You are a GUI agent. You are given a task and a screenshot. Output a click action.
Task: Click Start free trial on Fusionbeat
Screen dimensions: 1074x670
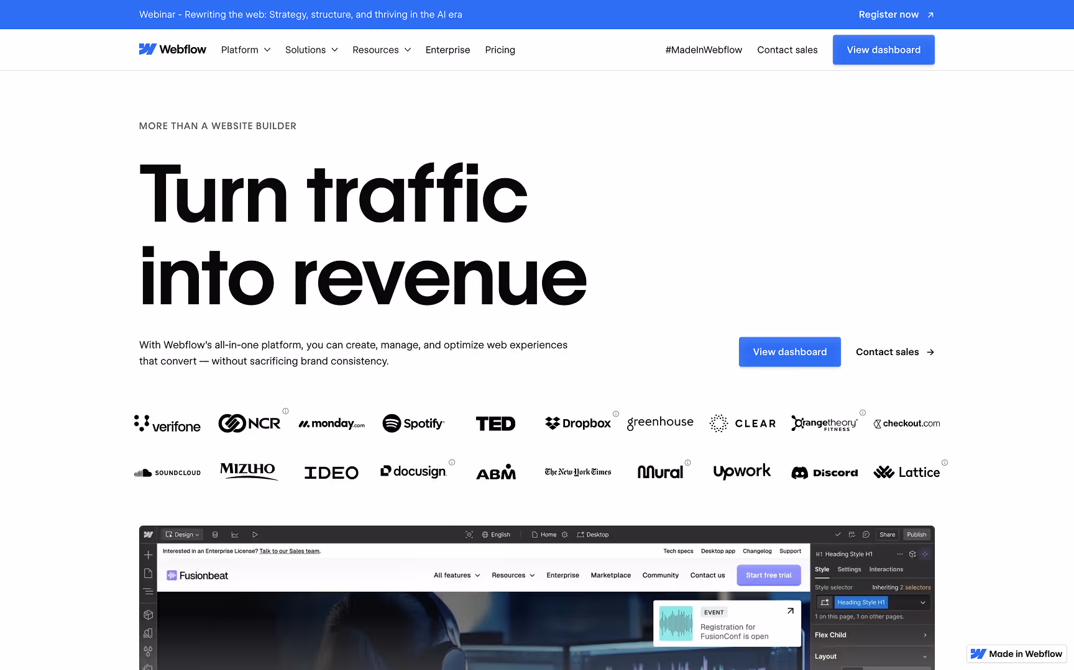[x=769, y=576]
